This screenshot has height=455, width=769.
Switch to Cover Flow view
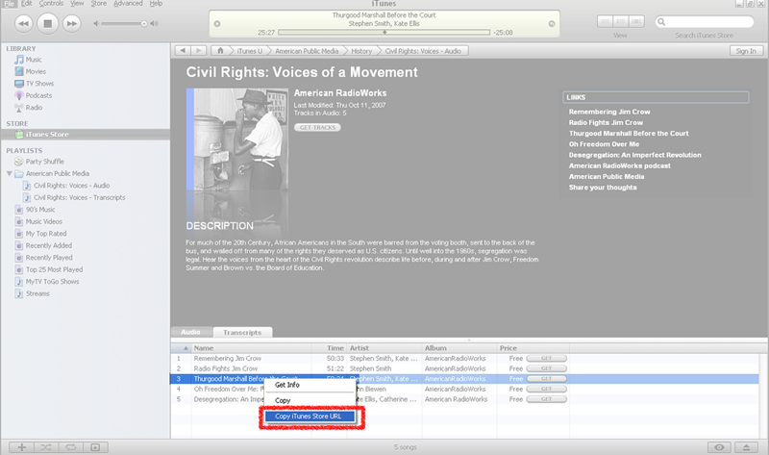click(636, 21)
